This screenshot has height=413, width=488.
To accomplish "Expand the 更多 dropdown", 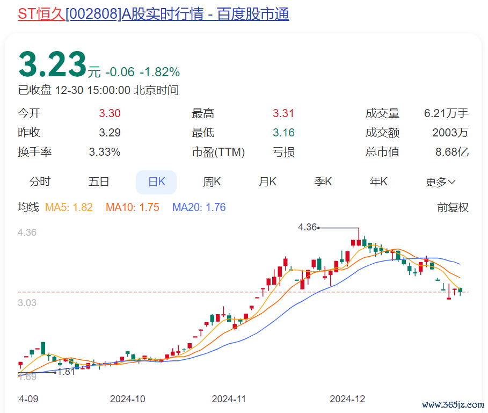I will point(440,182).
